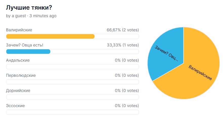223x121 pixels.
Task: Click the 66,67% (2 votes) result text
Action: coord(123,30)
